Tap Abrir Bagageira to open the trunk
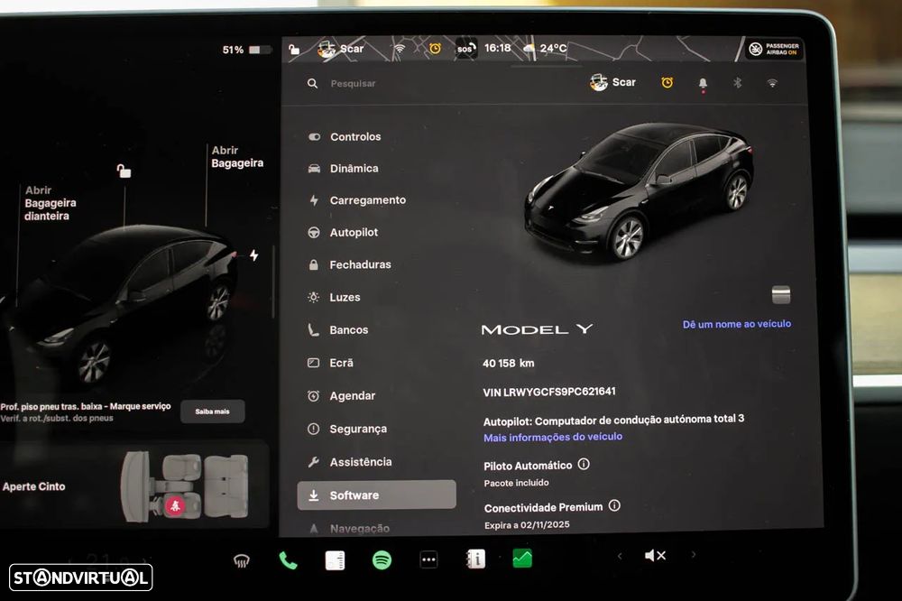The height and width of the screenshot is (601, 902). coord(237,157)
